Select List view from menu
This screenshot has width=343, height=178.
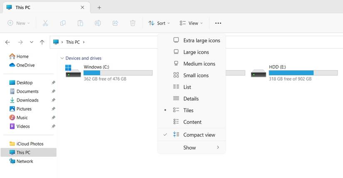pos(187,87)
